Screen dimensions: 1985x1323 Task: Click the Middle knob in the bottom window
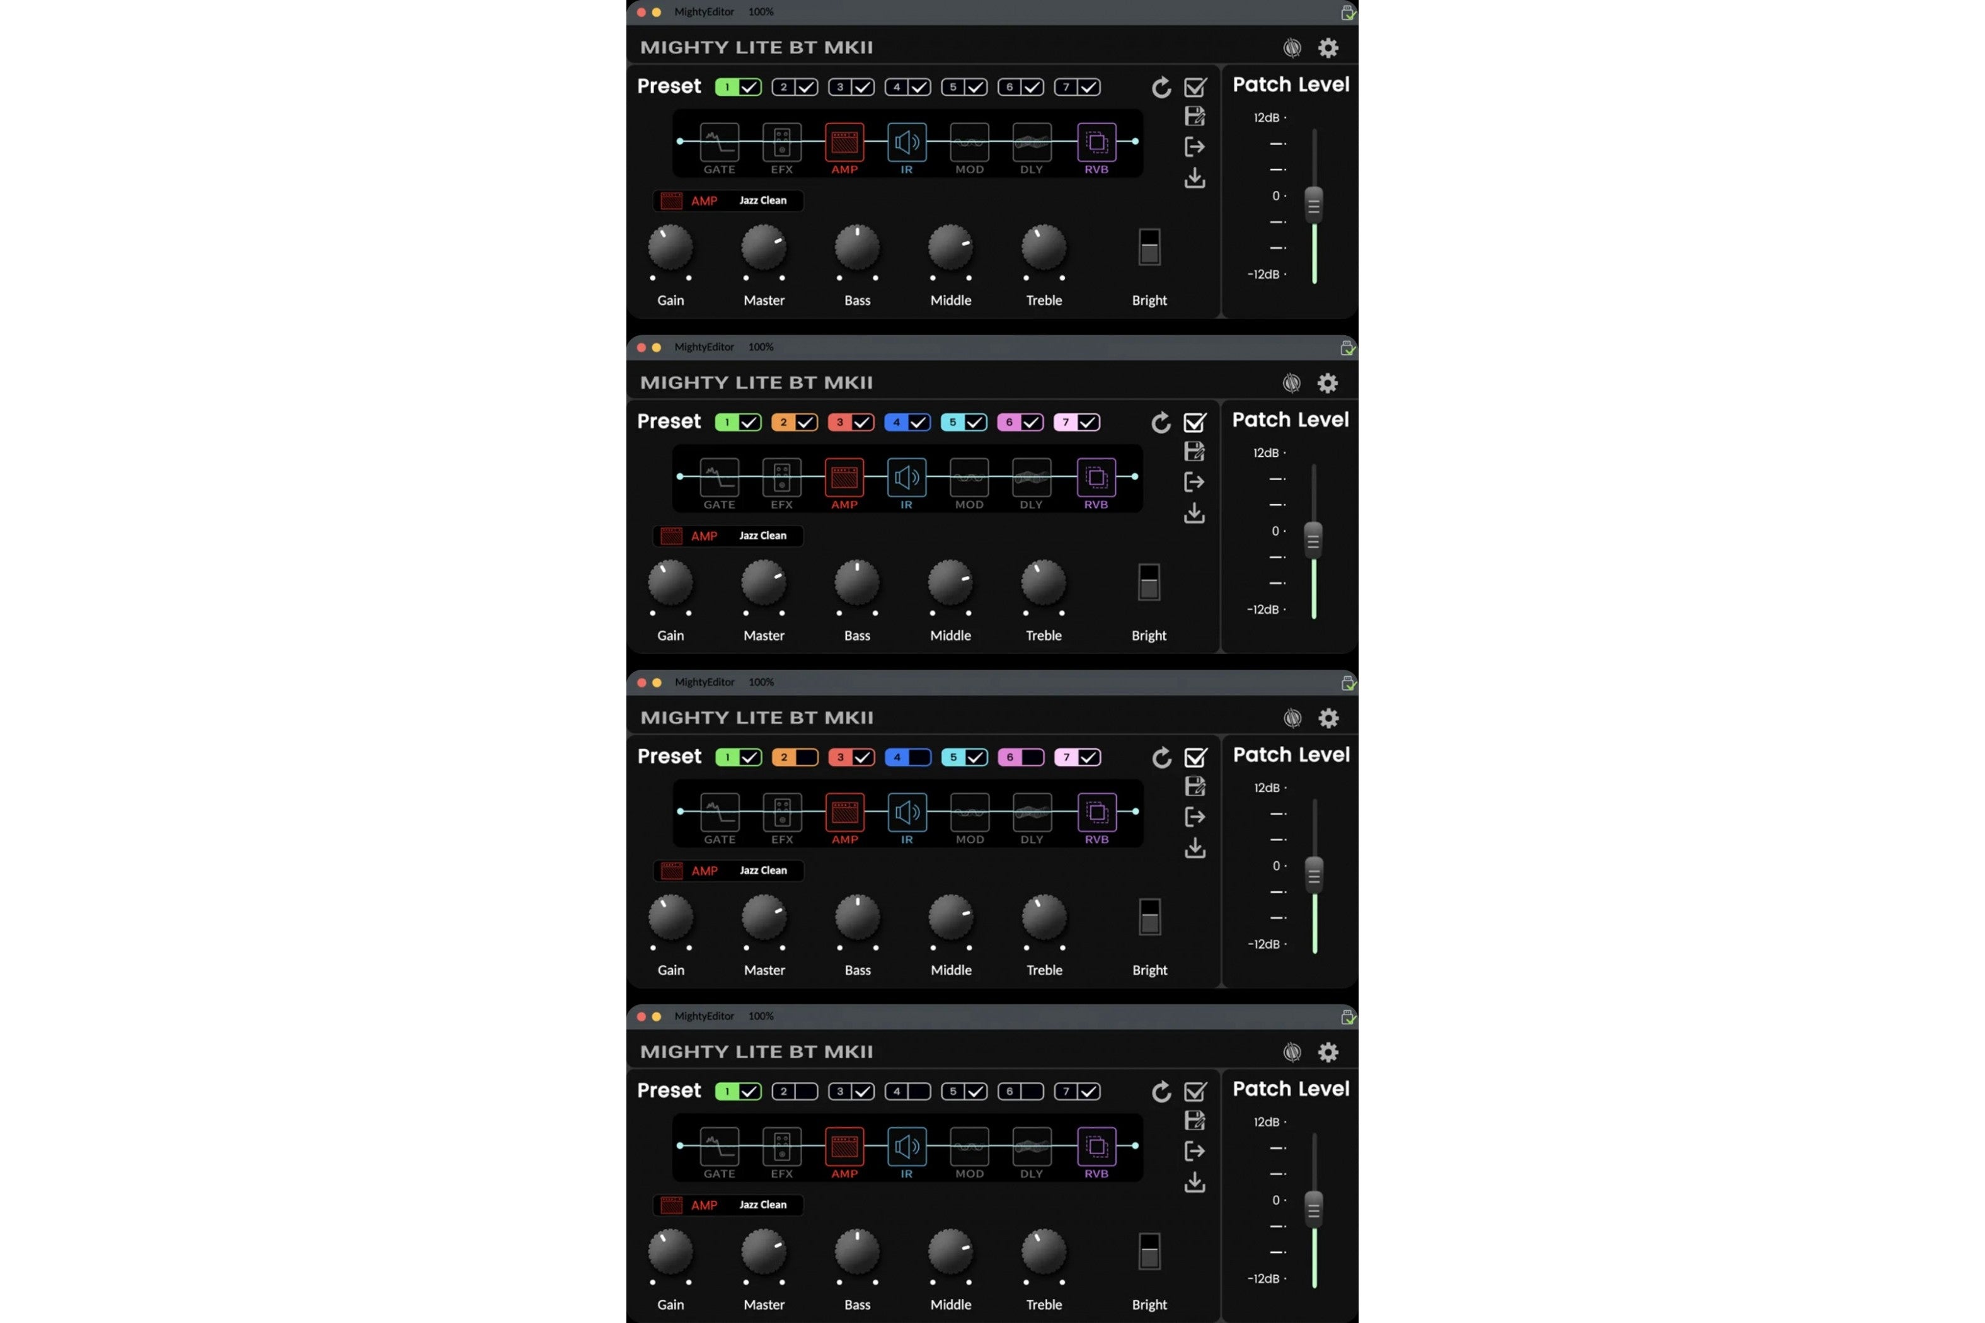[950, 1252]
